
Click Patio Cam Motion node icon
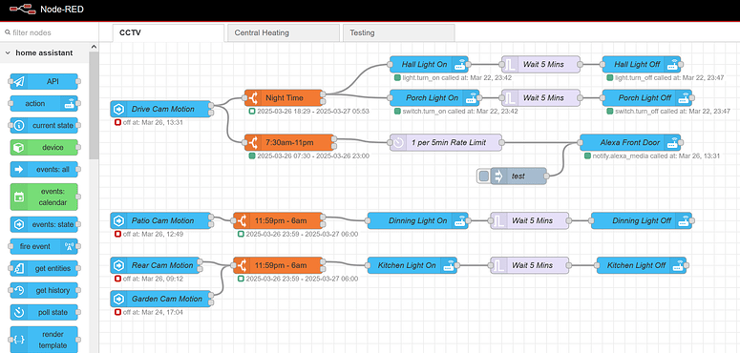coord(118,220)
